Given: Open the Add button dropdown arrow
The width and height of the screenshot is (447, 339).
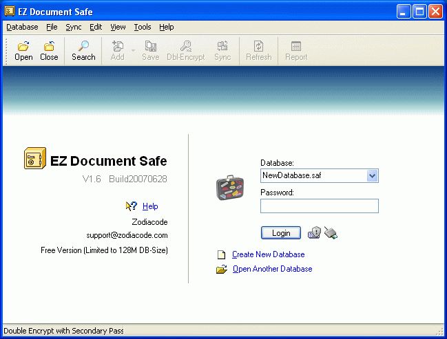Looking at the screenshot, I should coord(133,51).
